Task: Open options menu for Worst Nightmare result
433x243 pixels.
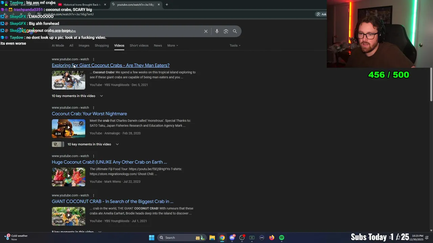Action: [93, 108]
